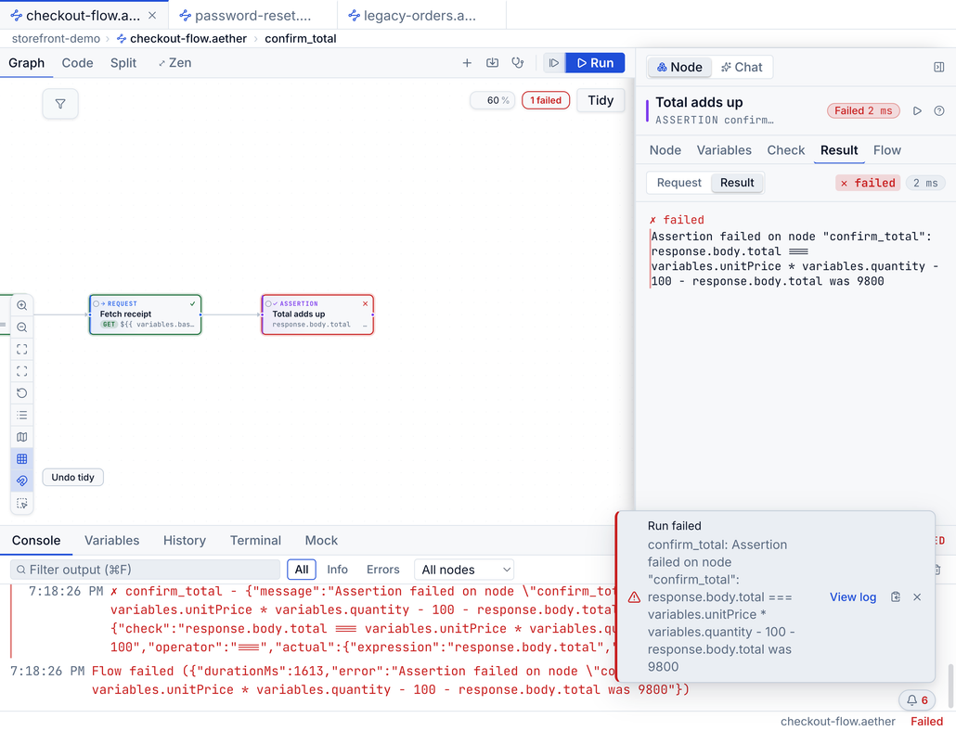Image resolution: width=956 pixels, height=731 pixels.
Task: Click the Failed status in status bar
Action: tap(926, 721)
